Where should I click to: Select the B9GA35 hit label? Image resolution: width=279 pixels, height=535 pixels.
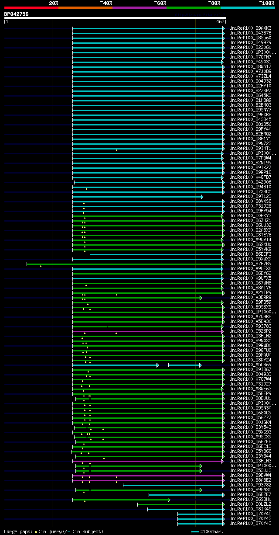click(250, 490)
